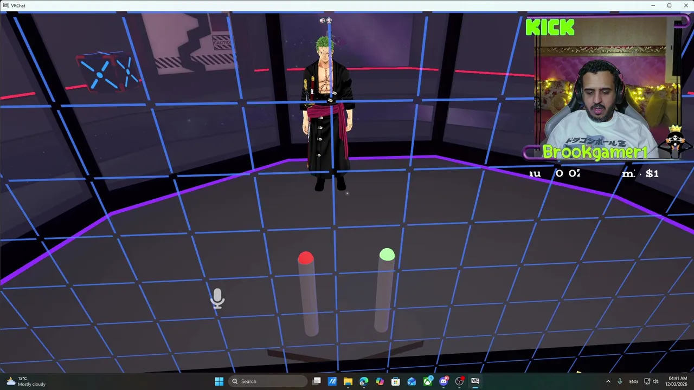
Task: Click the Zoro avatar standing in the room
Action: [327, 114]
